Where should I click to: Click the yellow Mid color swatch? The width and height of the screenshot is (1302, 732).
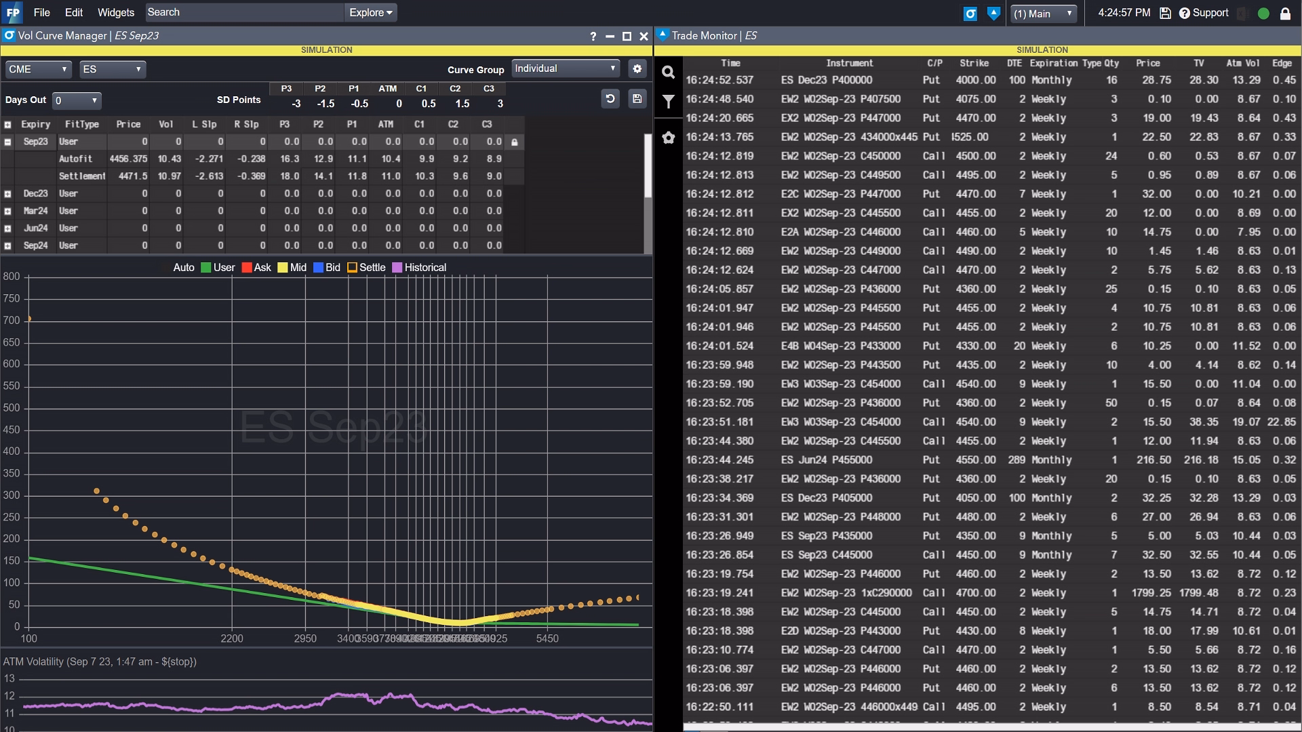(x=282, y=268)
